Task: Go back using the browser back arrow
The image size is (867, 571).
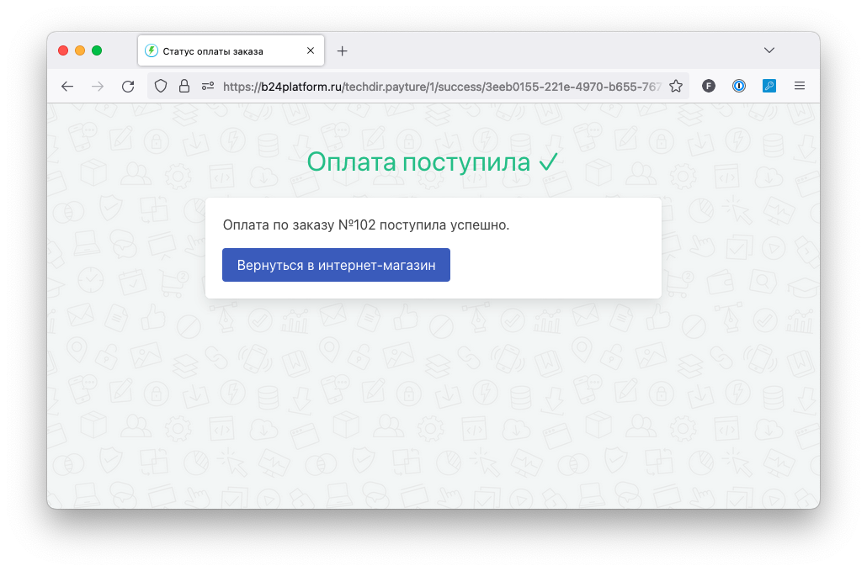Action: (67, 86)
